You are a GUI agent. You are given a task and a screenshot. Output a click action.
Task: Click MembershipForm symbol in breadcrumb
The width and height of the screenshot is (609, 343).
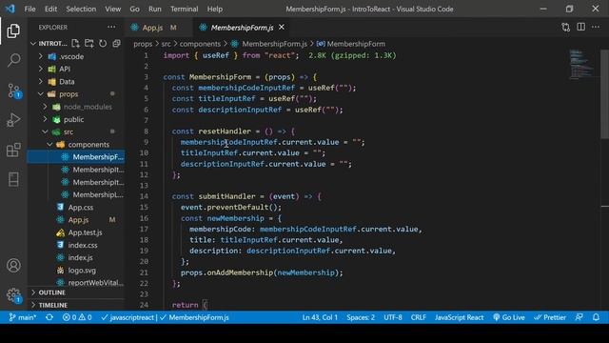pyautogui.click(x=351, y=44)
